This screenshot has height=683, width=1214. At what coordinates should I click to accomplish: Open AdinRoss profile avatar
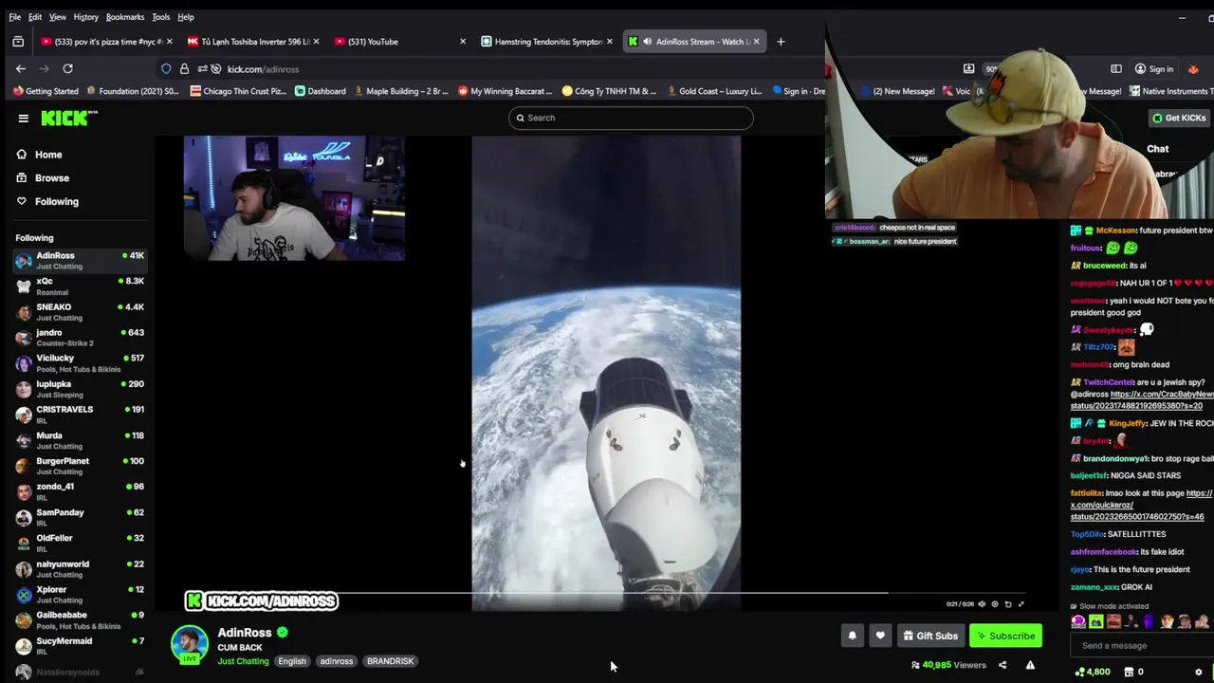189,643
